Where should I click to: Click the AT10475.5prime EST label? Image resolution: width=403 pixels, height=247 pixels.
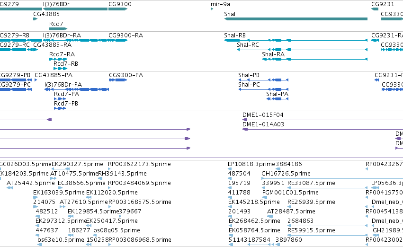coord(74,174)
